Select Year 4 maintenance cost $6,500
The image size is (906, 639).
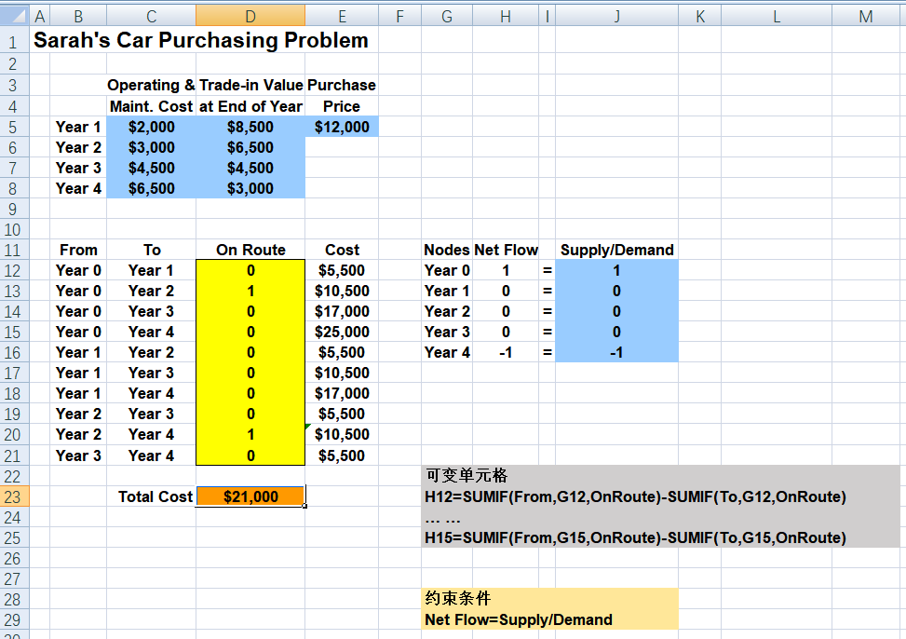click(152, 188)
